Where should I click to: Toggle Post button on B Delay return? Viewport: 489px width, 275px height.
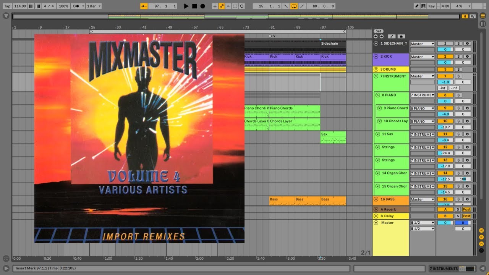tap(466, 216)
